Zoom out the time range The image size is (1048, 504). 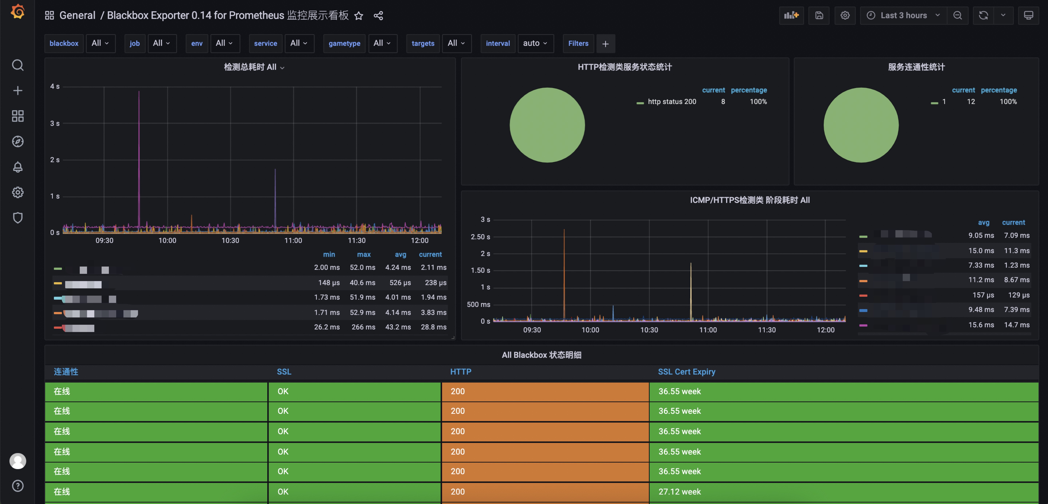coord(957,15)
